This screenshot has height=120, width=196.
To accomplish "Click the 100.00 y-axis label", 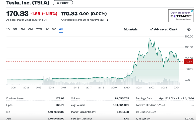I will 189,69.
